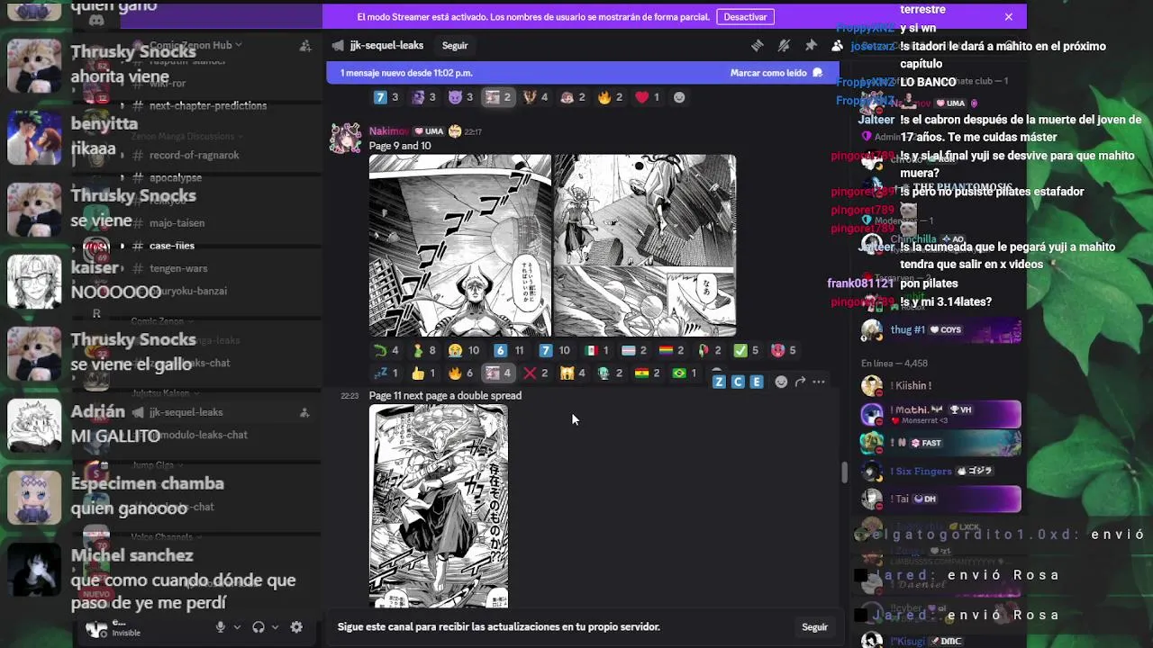Screen dimensions: 1153x648
Task: Toggle the purple devil reaction with count 3
Action: (x=460, y=97)
